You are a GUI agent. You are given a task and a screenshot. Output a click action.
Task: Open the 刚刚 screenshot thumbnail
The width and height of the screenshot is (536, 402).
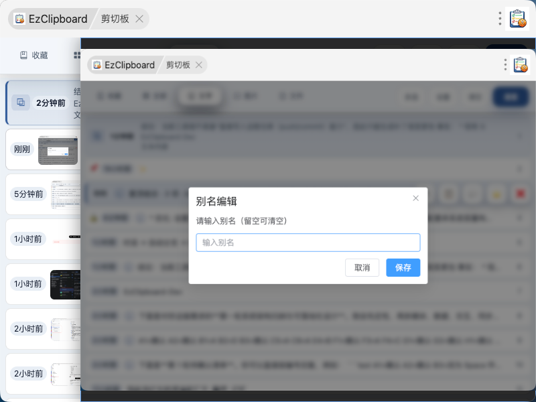[x=58, y=149]
